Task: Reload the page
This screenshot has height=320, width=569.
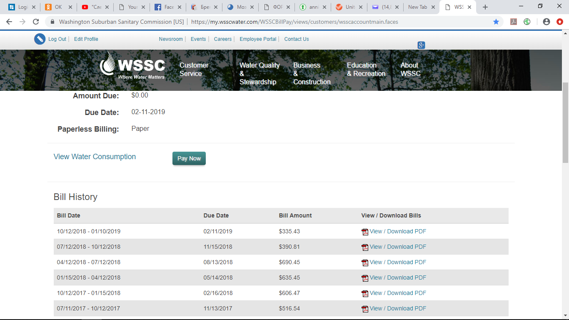Action: (x=36, y=22)
